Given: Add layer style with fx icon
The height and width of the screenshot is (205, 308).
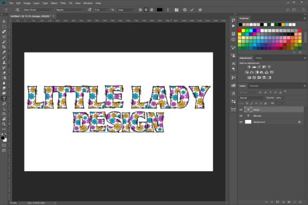Looking at the screenshot, I should [x=272, y=202].
